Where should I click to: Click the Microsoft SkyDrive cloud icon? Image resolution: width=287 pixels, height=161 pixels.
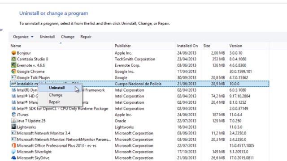[13, 158]
